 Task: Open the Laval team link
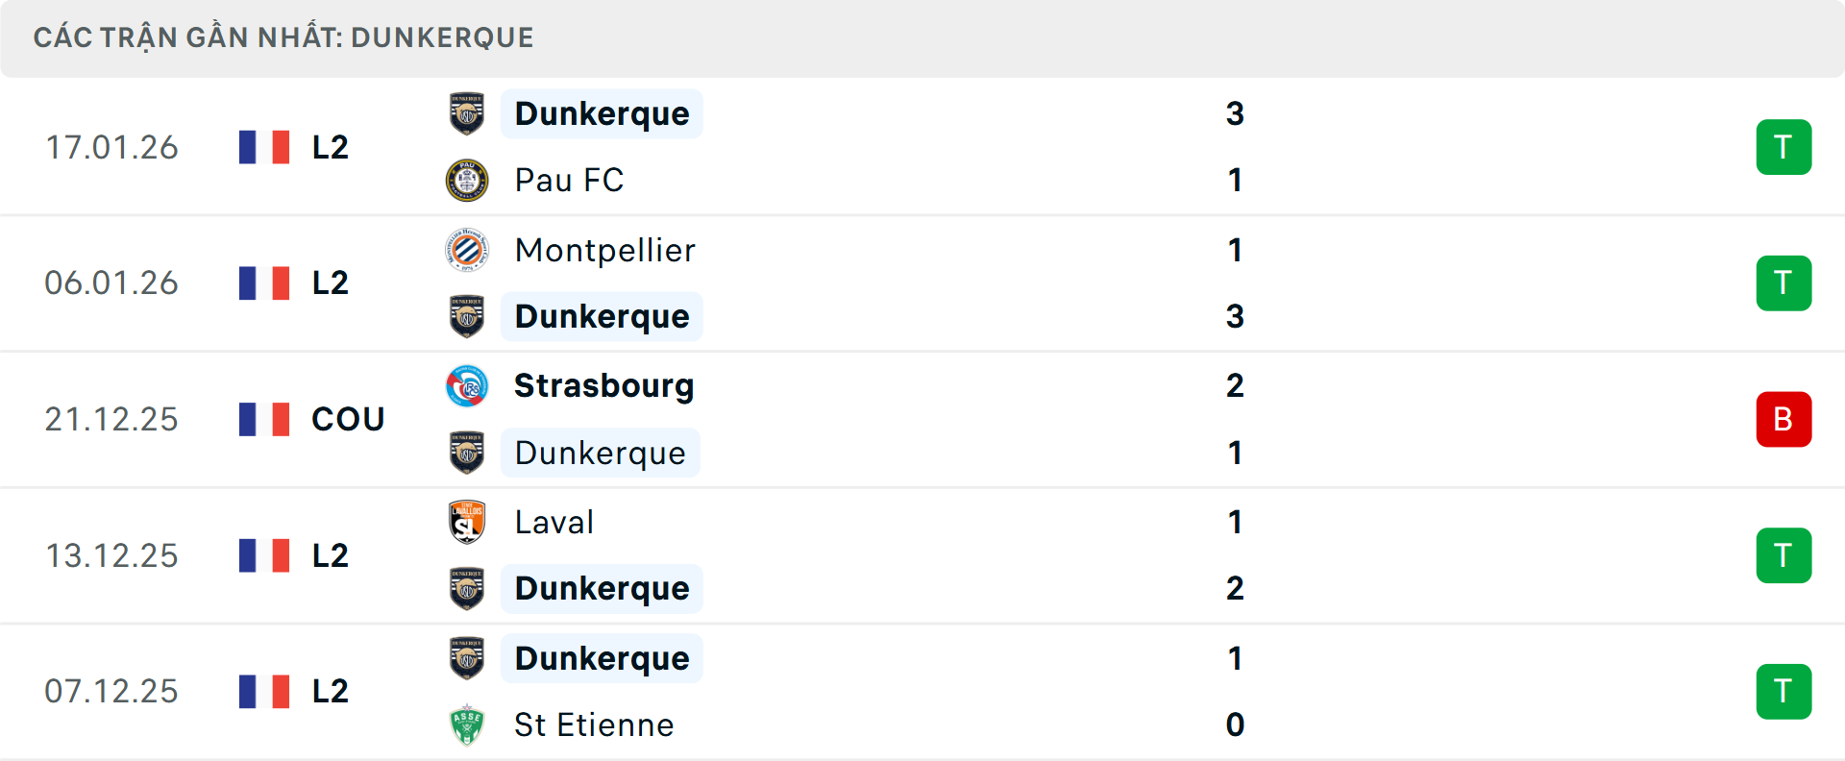click(x=553, y=523)
